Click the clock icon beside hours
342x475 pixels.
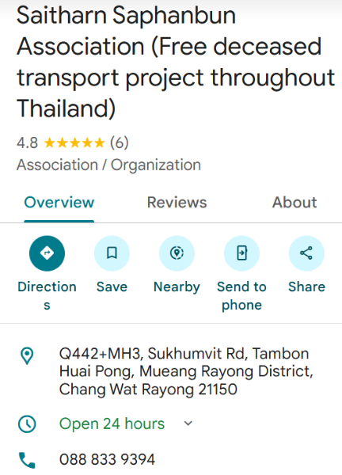(27, 424)
